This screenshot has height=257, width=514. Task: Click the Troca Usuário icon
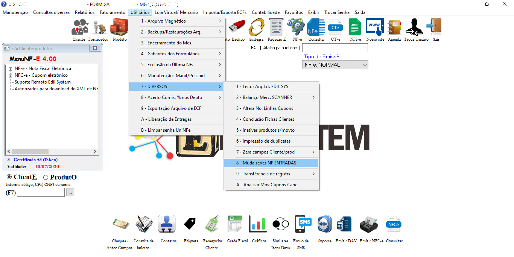pyautogui.click(x=416, y=28)
